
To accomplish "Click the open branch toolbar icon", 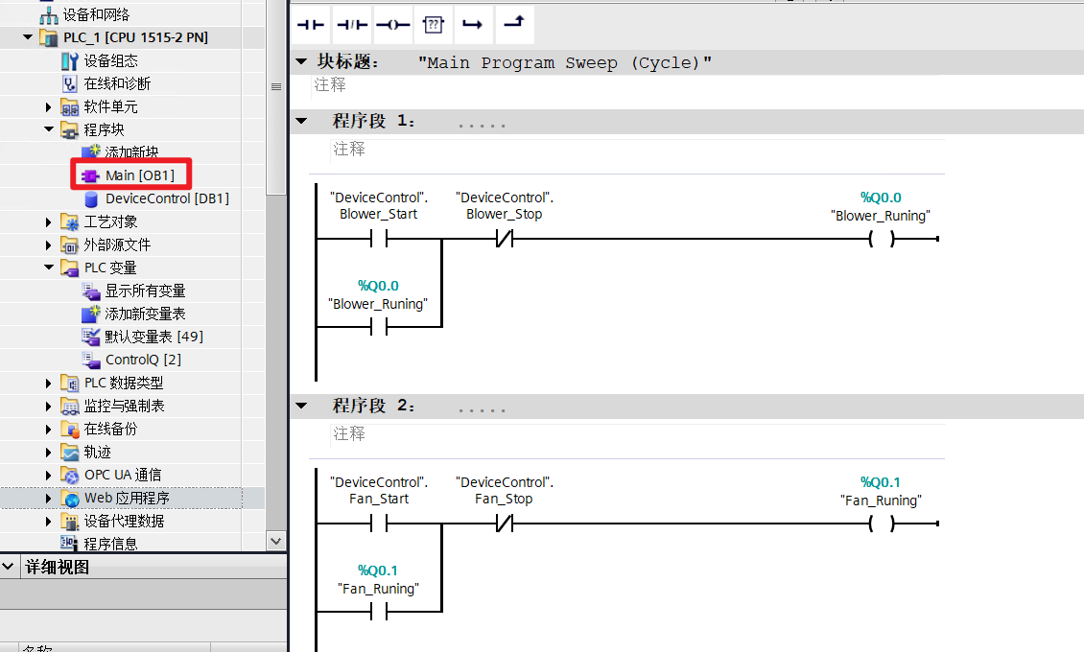I will [472, 24].
